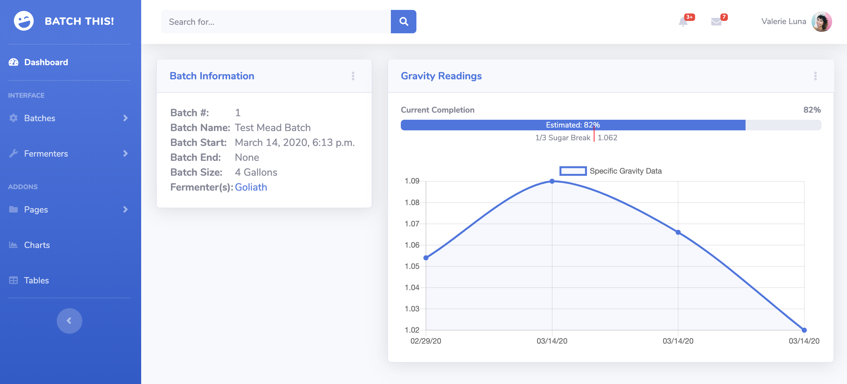Collapse the sidebar with round arrow button

point(69,321)
